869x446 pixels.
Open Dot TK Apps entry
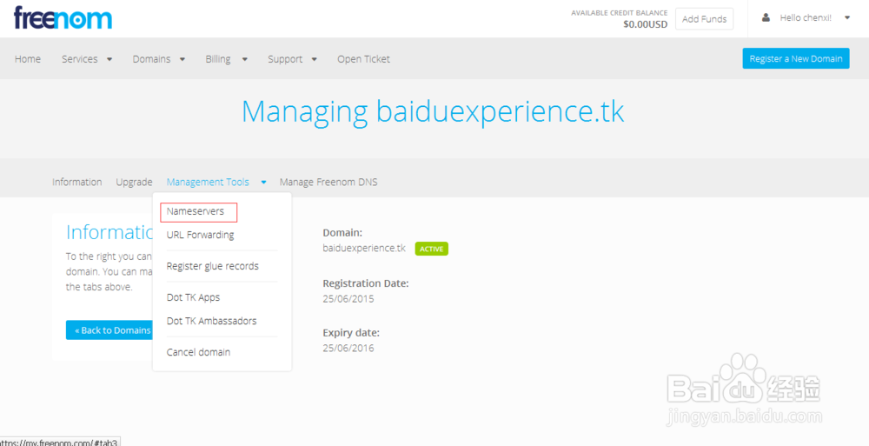(193, 297)
